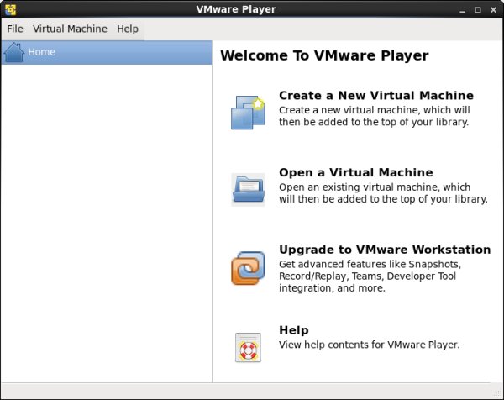The image size is (504, 400).
Task: Click the Help lifebuoy icon
Action: 248,346
